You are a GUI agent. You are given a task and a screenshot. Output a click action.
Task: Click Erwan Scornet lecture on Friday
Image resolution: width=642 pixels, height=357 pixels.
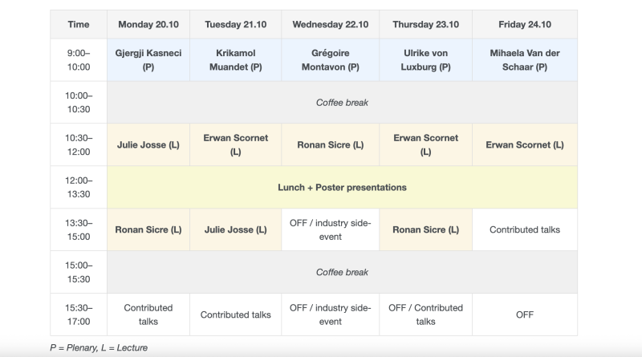pos(524,145)
